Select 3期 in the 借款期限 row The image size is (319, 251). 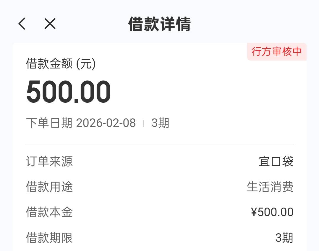pos(284,238)
